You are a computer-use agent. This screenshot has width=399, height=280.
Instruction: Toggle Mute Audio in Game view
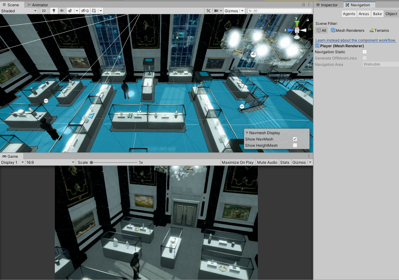pos(267,163)
